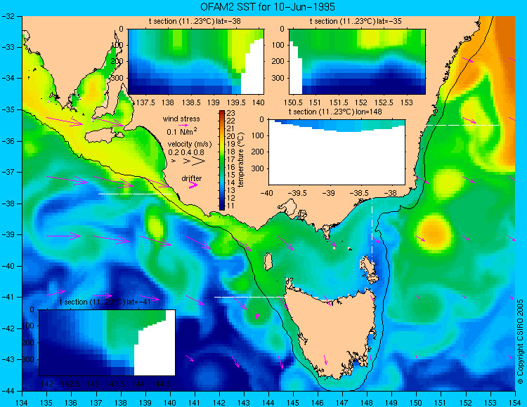Screen dimensions: 527x407
Task: Click the '11' value on the color bar
Action: click(231, 206)
